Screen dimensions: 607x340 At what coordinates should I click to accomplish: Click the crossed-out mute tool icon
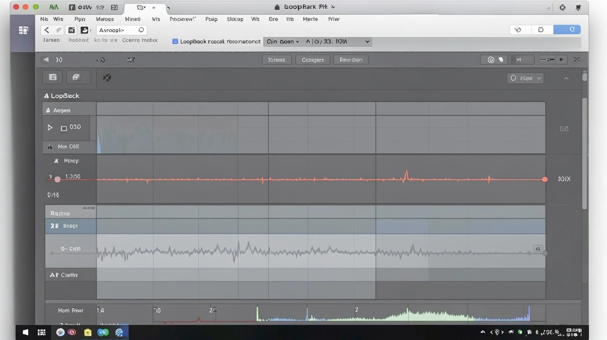point(107,78)
